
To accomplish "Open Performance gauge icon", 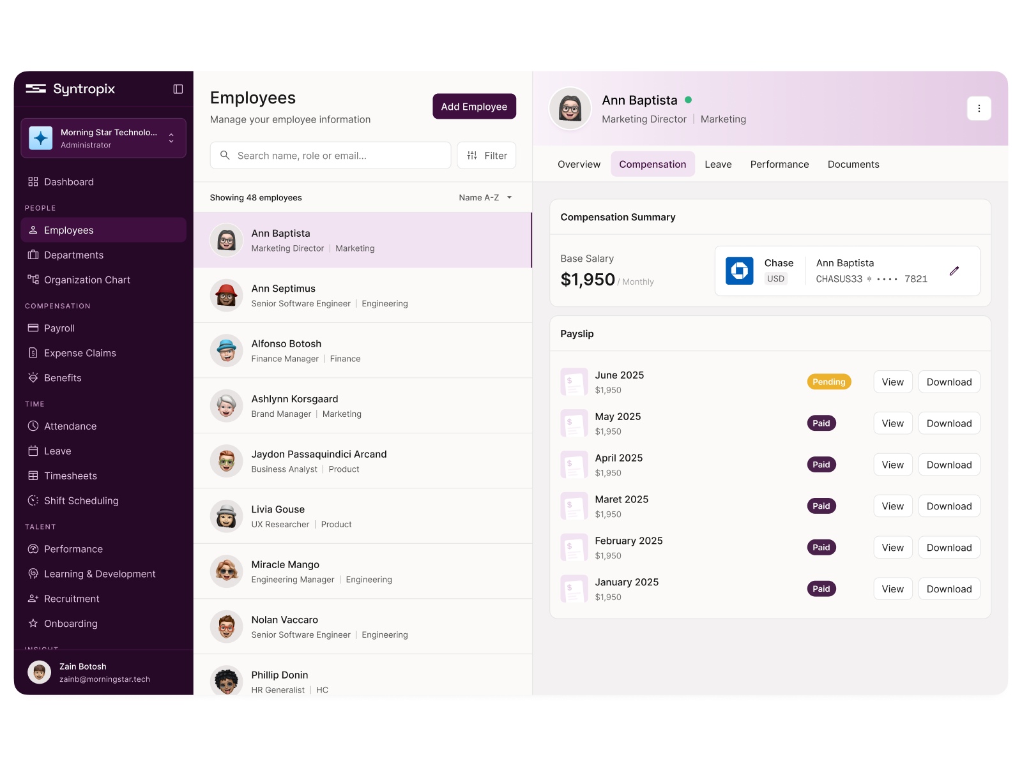I will 33,549.
